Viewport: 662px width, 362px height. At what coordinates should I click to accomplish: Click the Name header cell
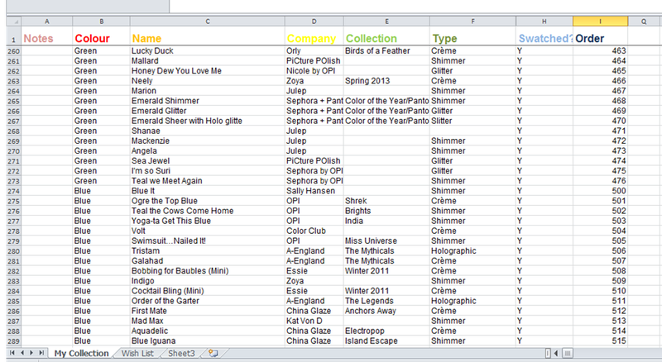point(208,36)
